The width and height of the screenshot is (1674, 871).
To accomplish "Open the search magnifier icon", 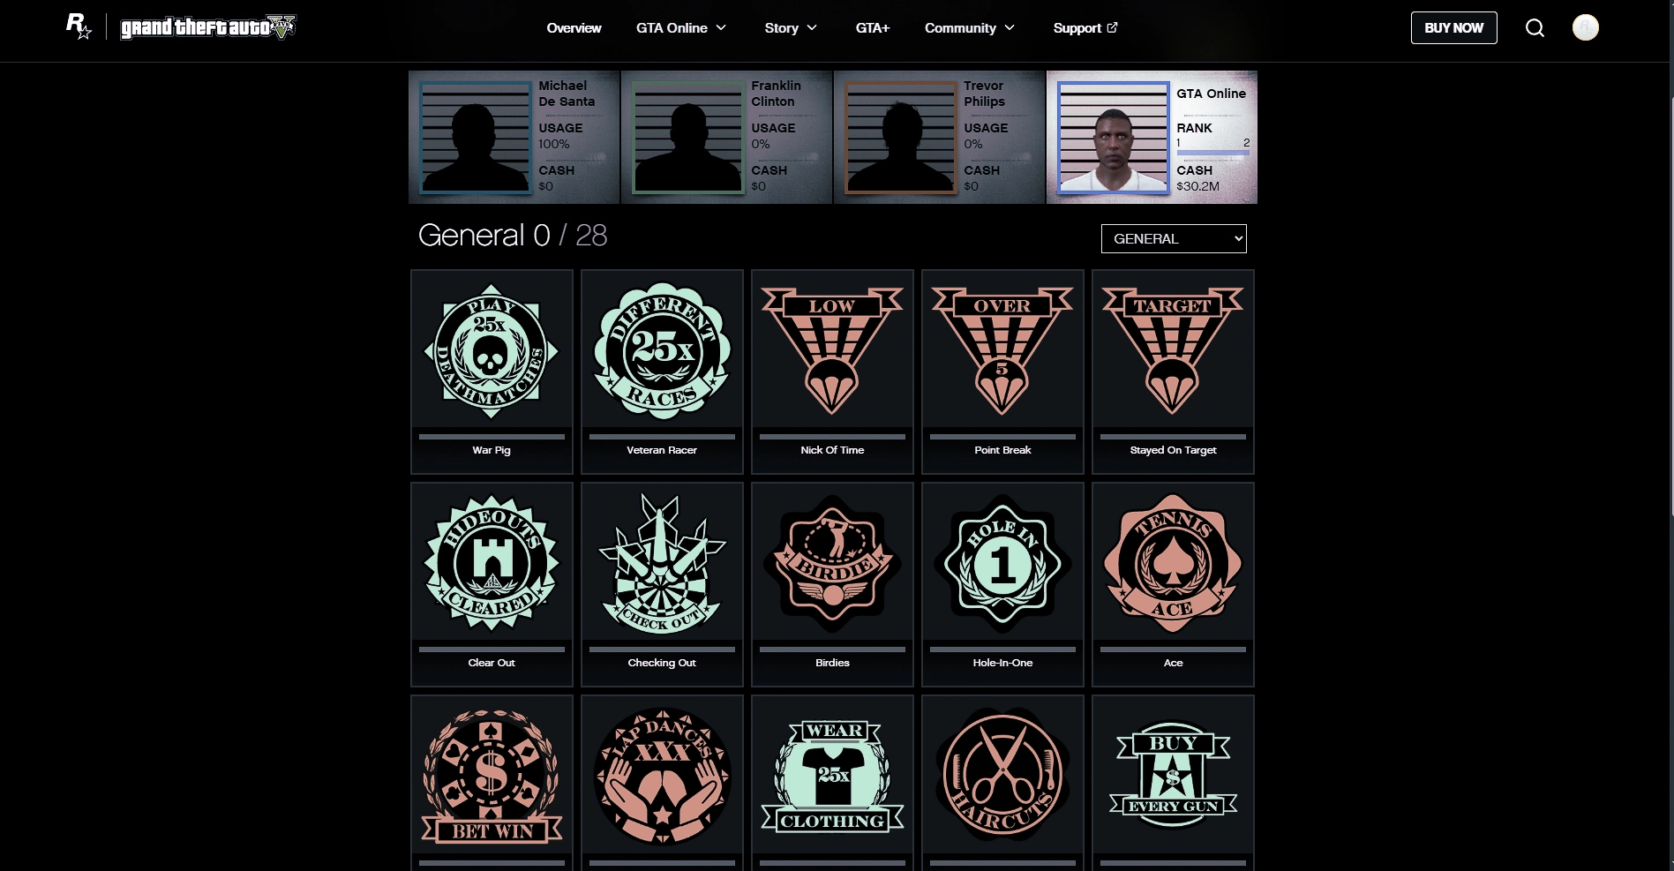I will click(x=1535, y=28).
